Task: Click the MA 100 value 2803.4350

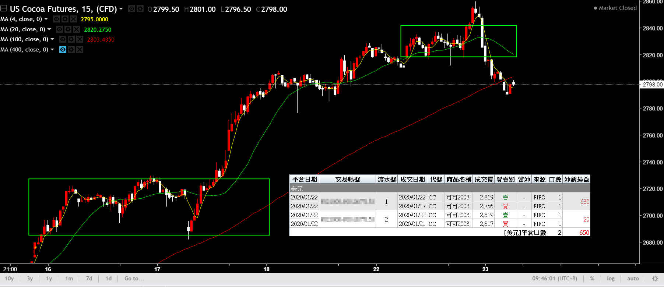Action: click(101, 39)
